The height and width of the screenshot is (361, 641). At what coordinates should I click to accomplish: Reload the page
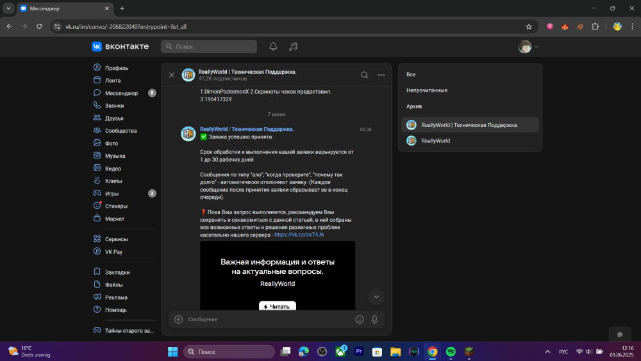point(39,26)
